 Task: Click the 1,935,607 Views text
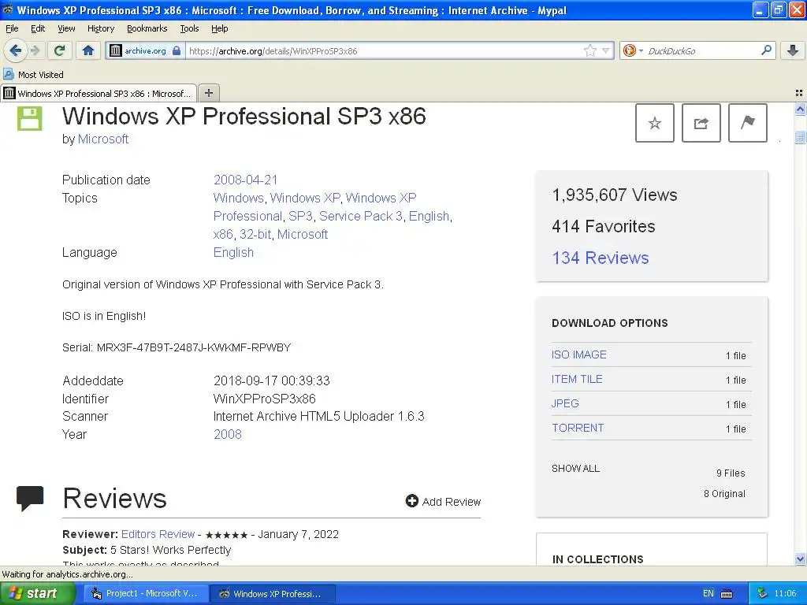(615, 195)
